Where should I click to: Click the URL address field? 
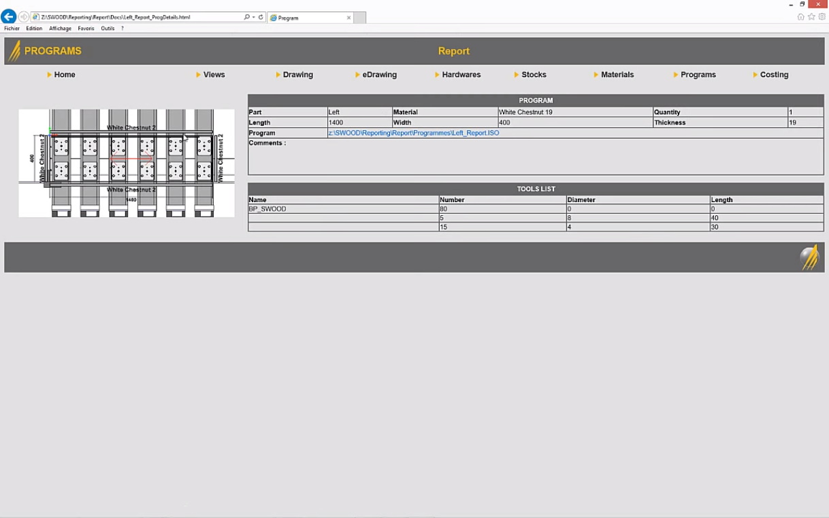point(136,17)
